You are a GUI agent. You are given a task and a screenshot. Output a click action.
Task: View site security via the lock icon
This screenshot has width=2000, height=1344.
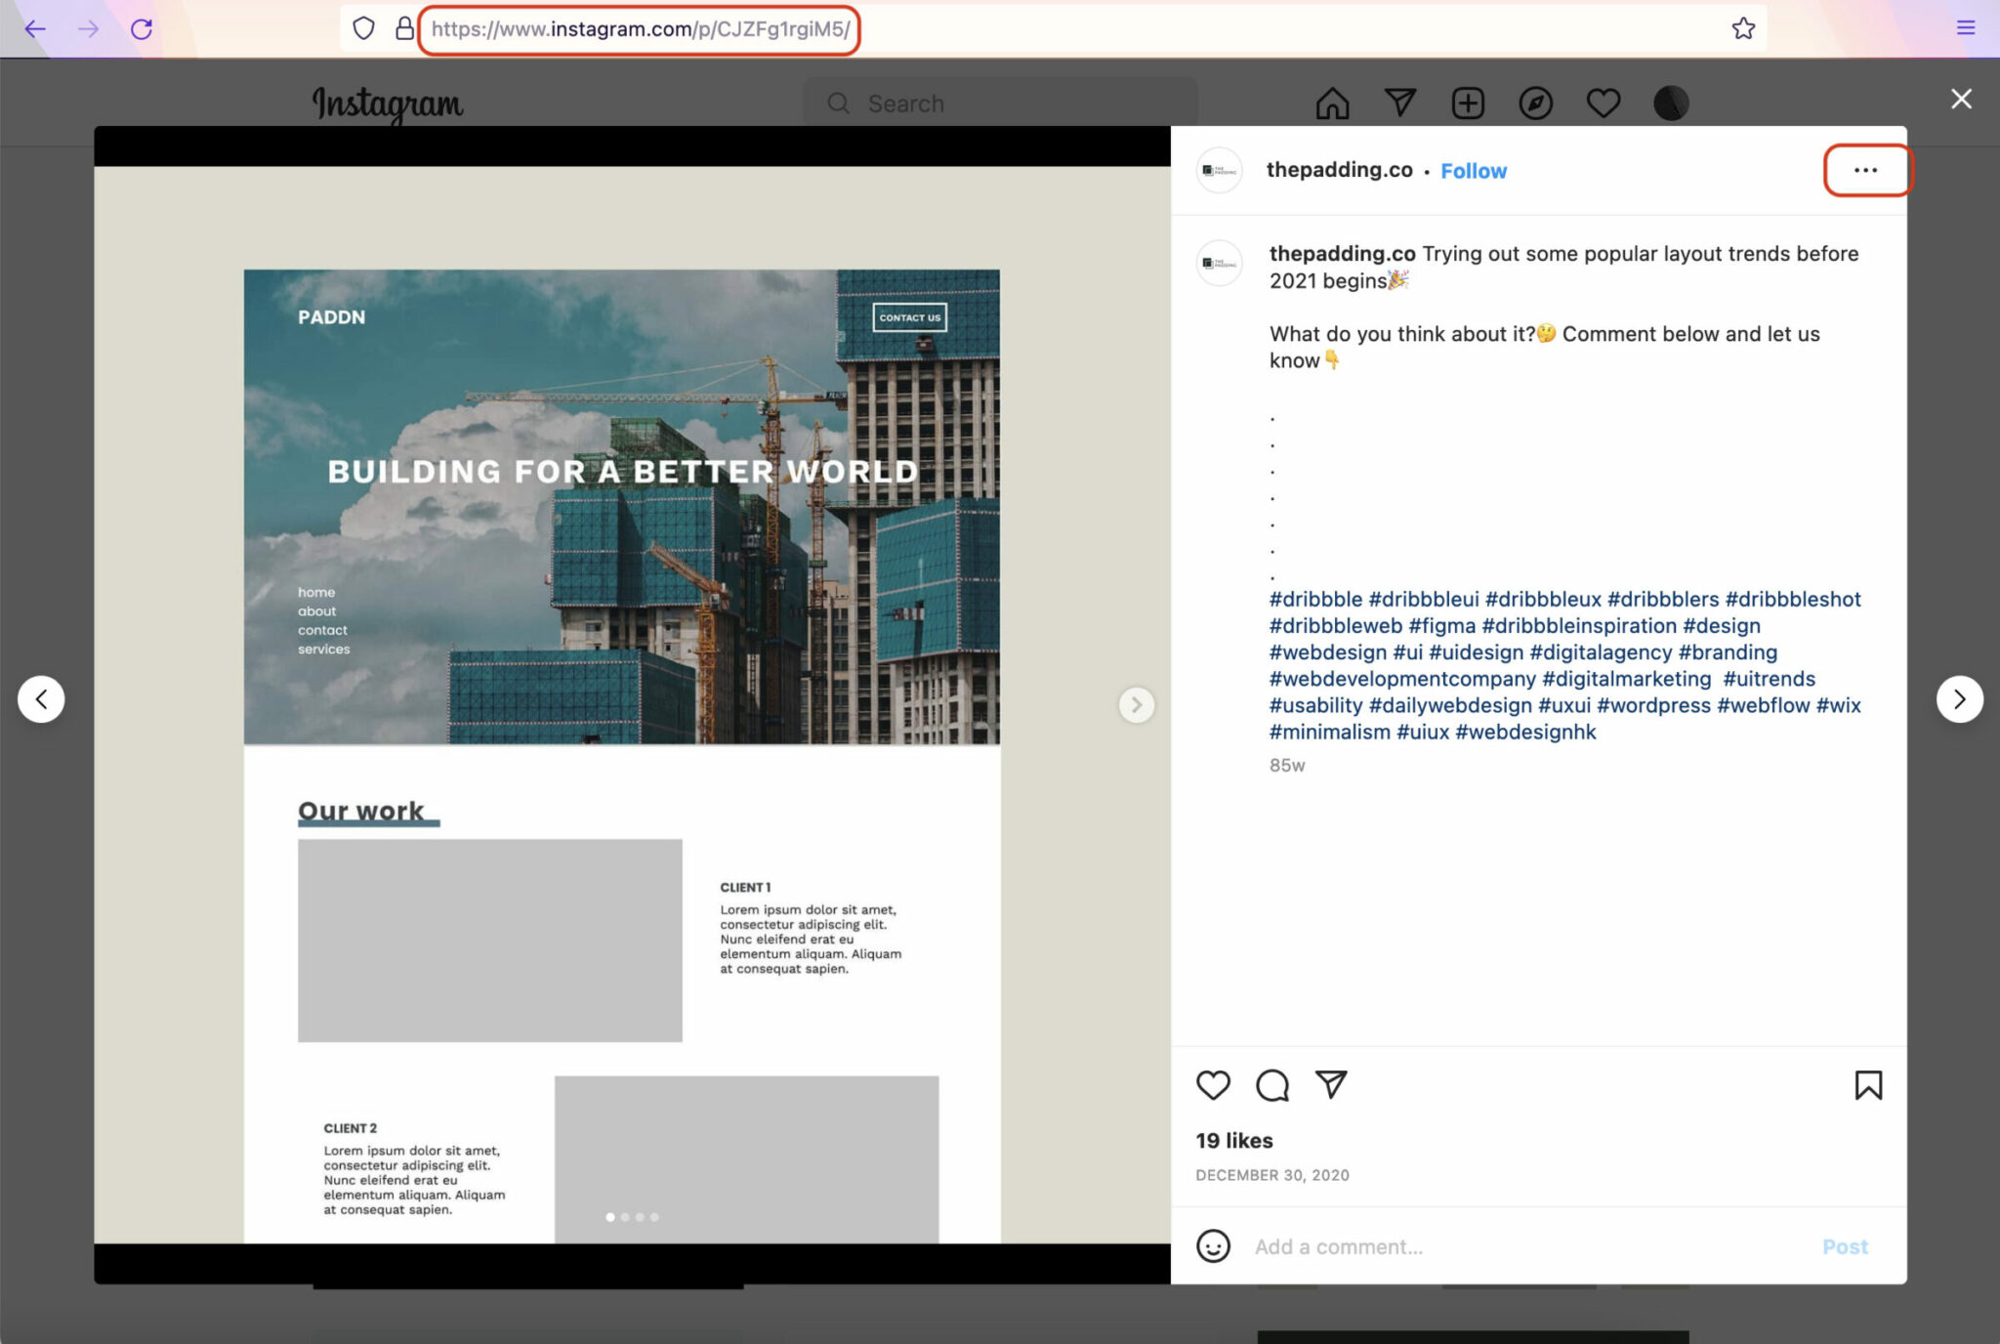click(404, 28)
